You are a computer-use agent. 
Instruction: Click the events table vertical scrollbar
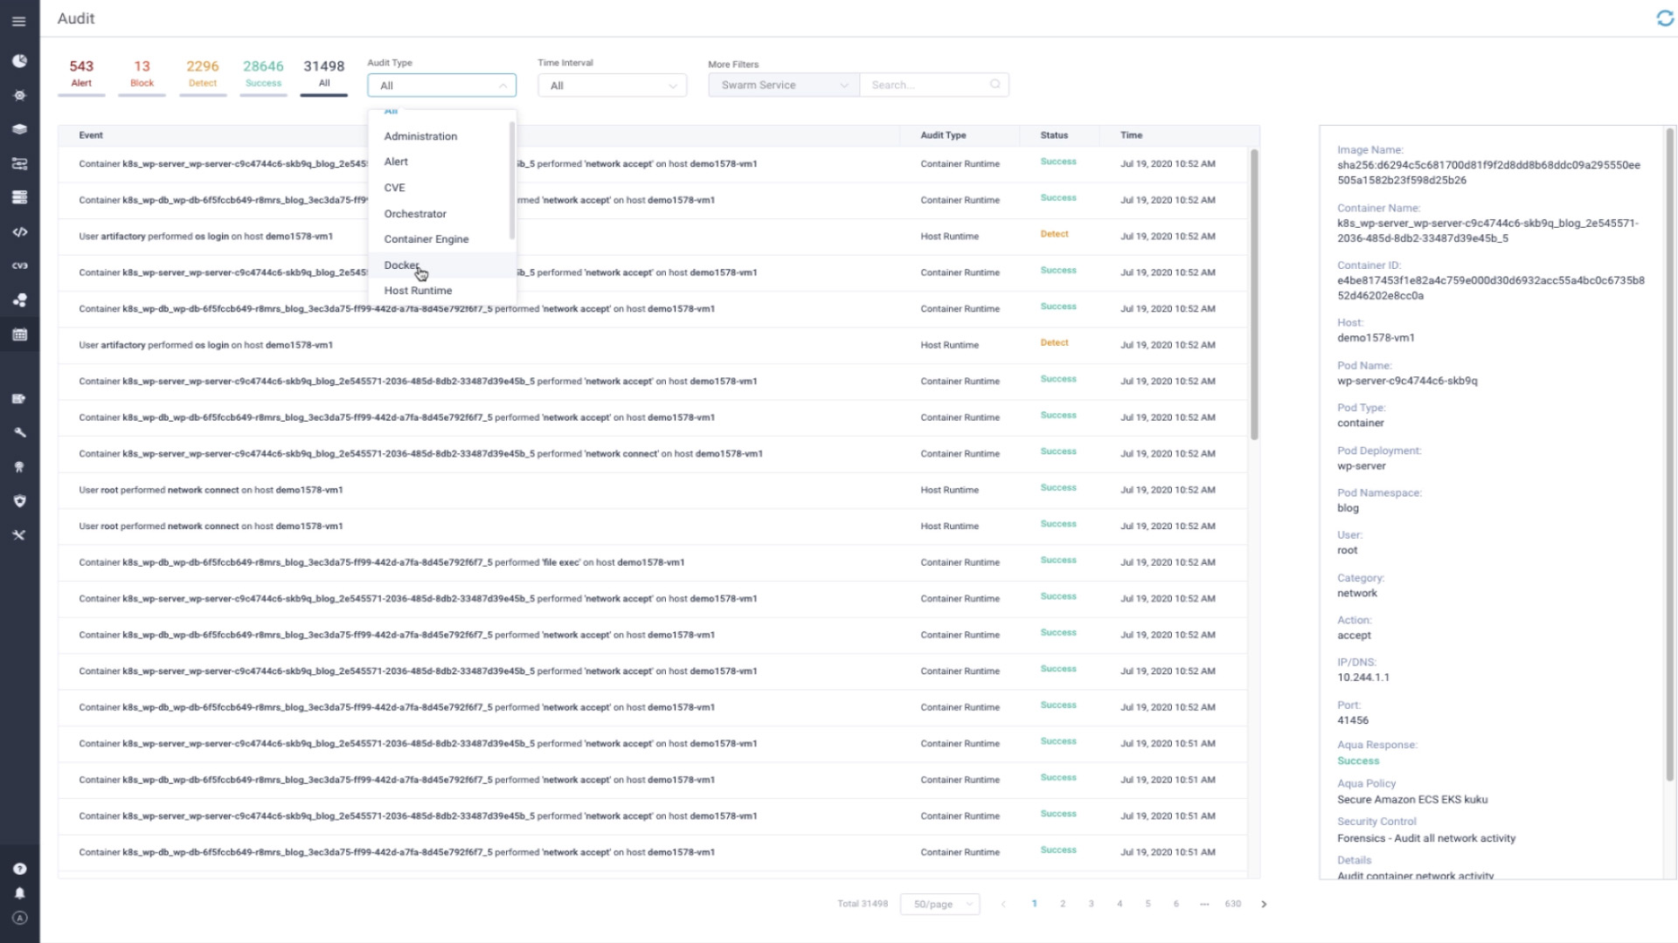point(1254,294)
